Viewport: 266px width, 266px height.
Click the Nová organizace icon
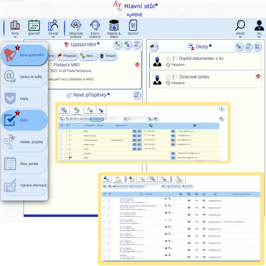(x=76, y=111)
